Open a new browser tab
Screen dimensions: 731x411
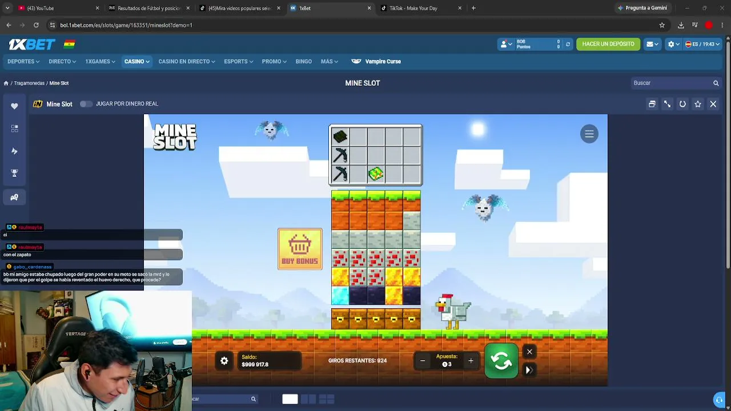(473, 8)
